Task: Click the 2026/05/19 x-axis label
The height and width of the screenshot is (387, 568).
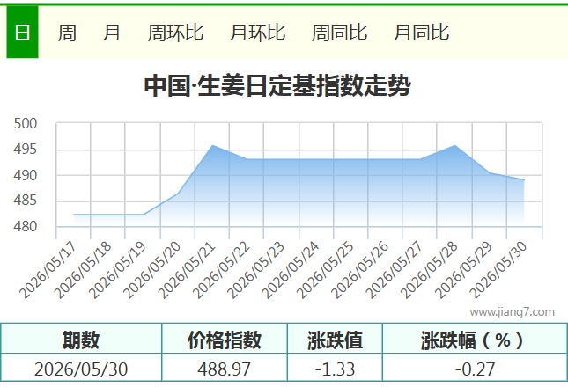Action: pos(116,270)
